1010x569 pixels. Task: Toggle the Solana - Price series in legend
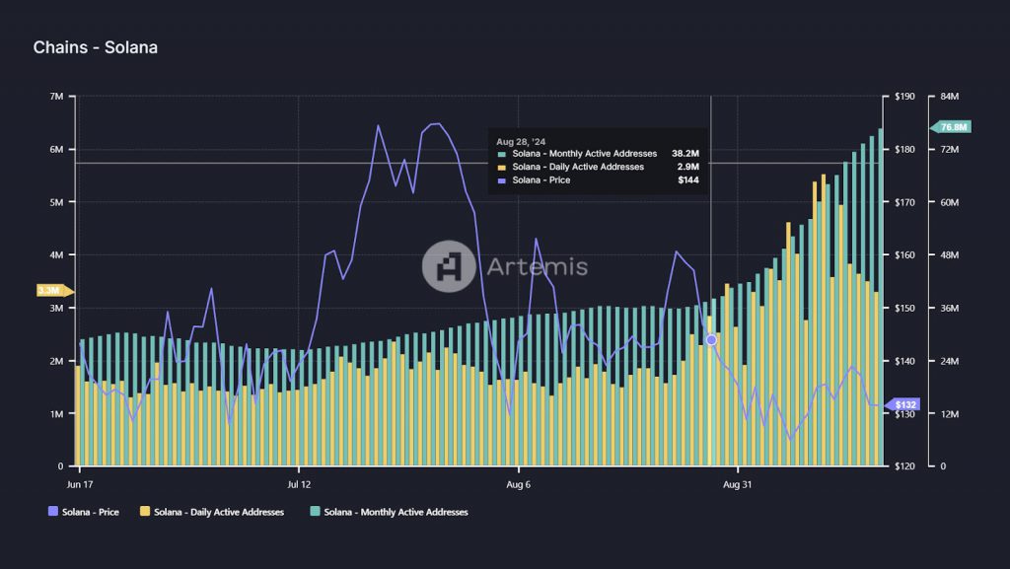tap(90, 512)
